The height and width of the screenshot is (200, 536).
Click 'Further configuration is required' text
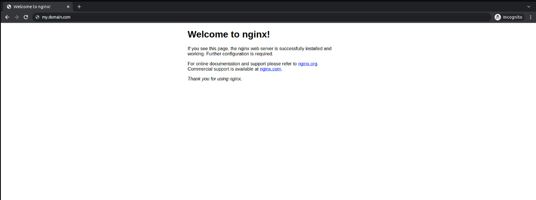tap(239, 54)
